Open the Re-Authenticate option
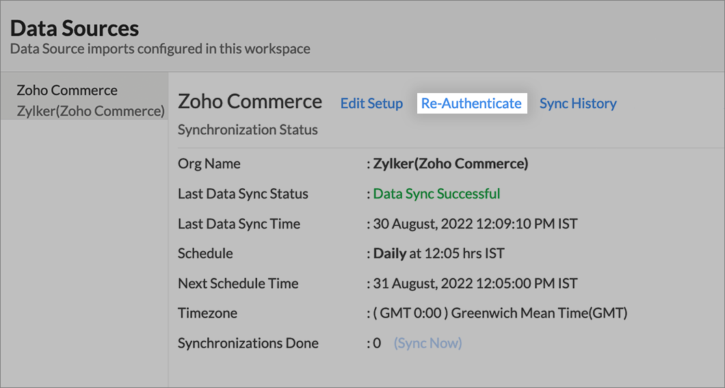Image resolution: width=725 pixels, height=388 pixels. point(471,103)
